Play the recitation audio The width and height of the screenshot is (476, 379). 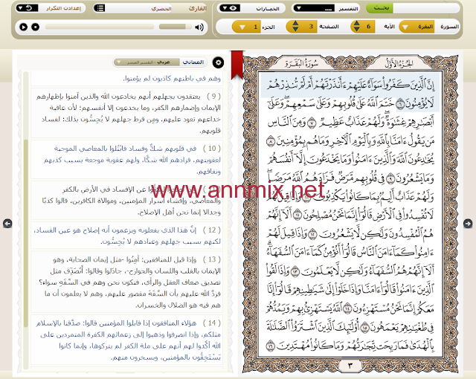click(x=23, y=27)
